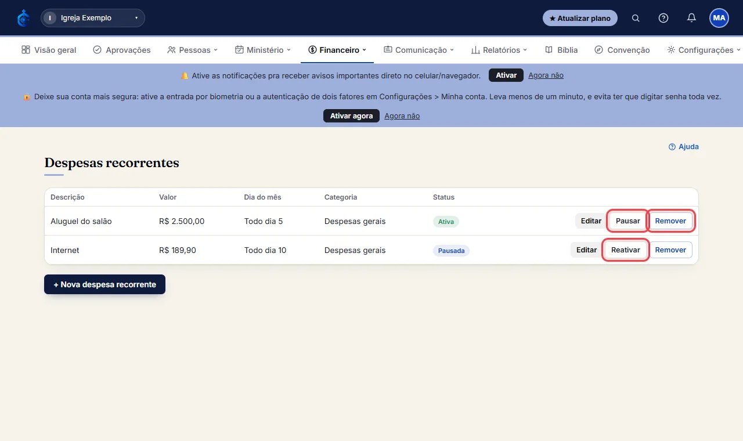
Task: Expand the Financeiro menu
Action: coord(337,50)
